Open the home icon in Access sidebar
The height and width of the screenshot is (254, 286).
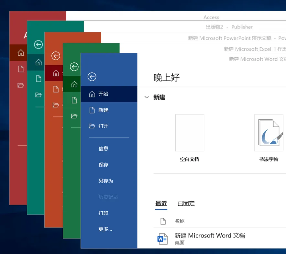pos(21,52)
